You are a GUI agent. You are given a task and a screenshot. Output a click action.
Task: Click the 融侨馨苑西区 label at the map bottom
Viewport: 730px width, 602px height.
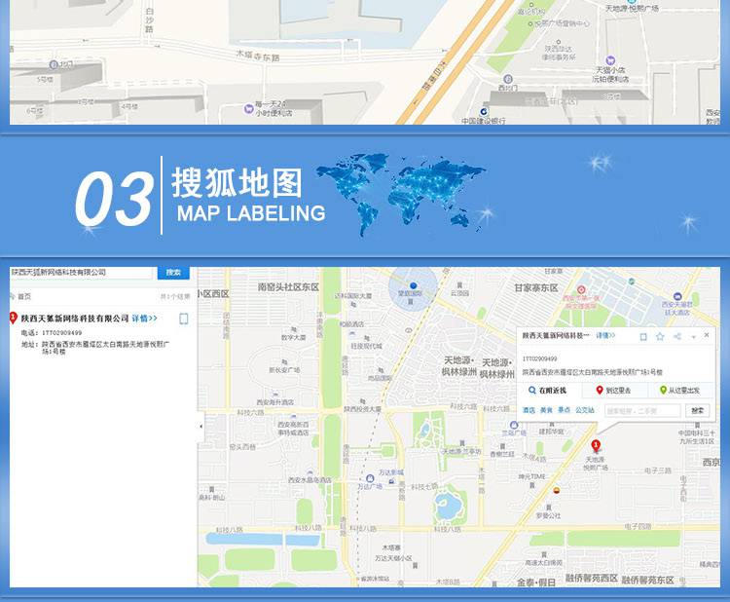(x=591, y=579)
